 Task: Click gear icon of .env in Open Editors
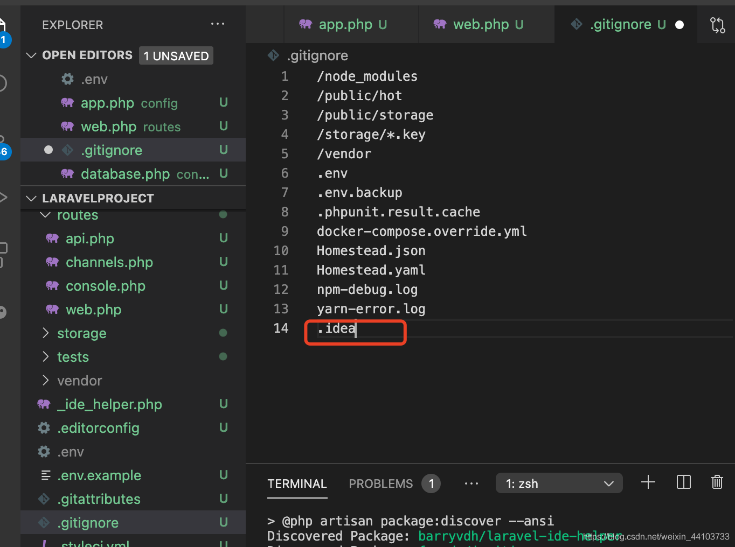[67, 79]
